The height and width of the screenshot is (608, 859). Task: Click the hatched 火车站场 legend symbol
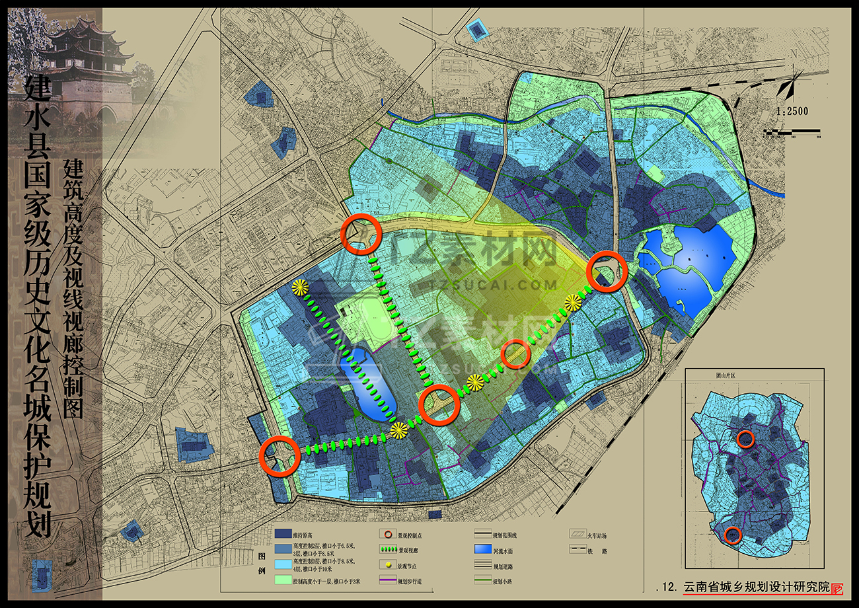(x=579, y=533)
